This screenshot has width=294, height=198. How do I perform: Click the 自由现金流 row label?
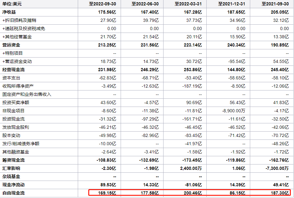[14, 193]
